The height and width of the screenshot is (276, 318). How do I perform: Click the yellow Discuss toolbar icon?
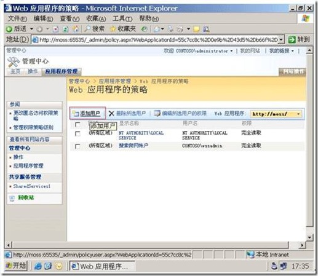click(x=196, y=29)
